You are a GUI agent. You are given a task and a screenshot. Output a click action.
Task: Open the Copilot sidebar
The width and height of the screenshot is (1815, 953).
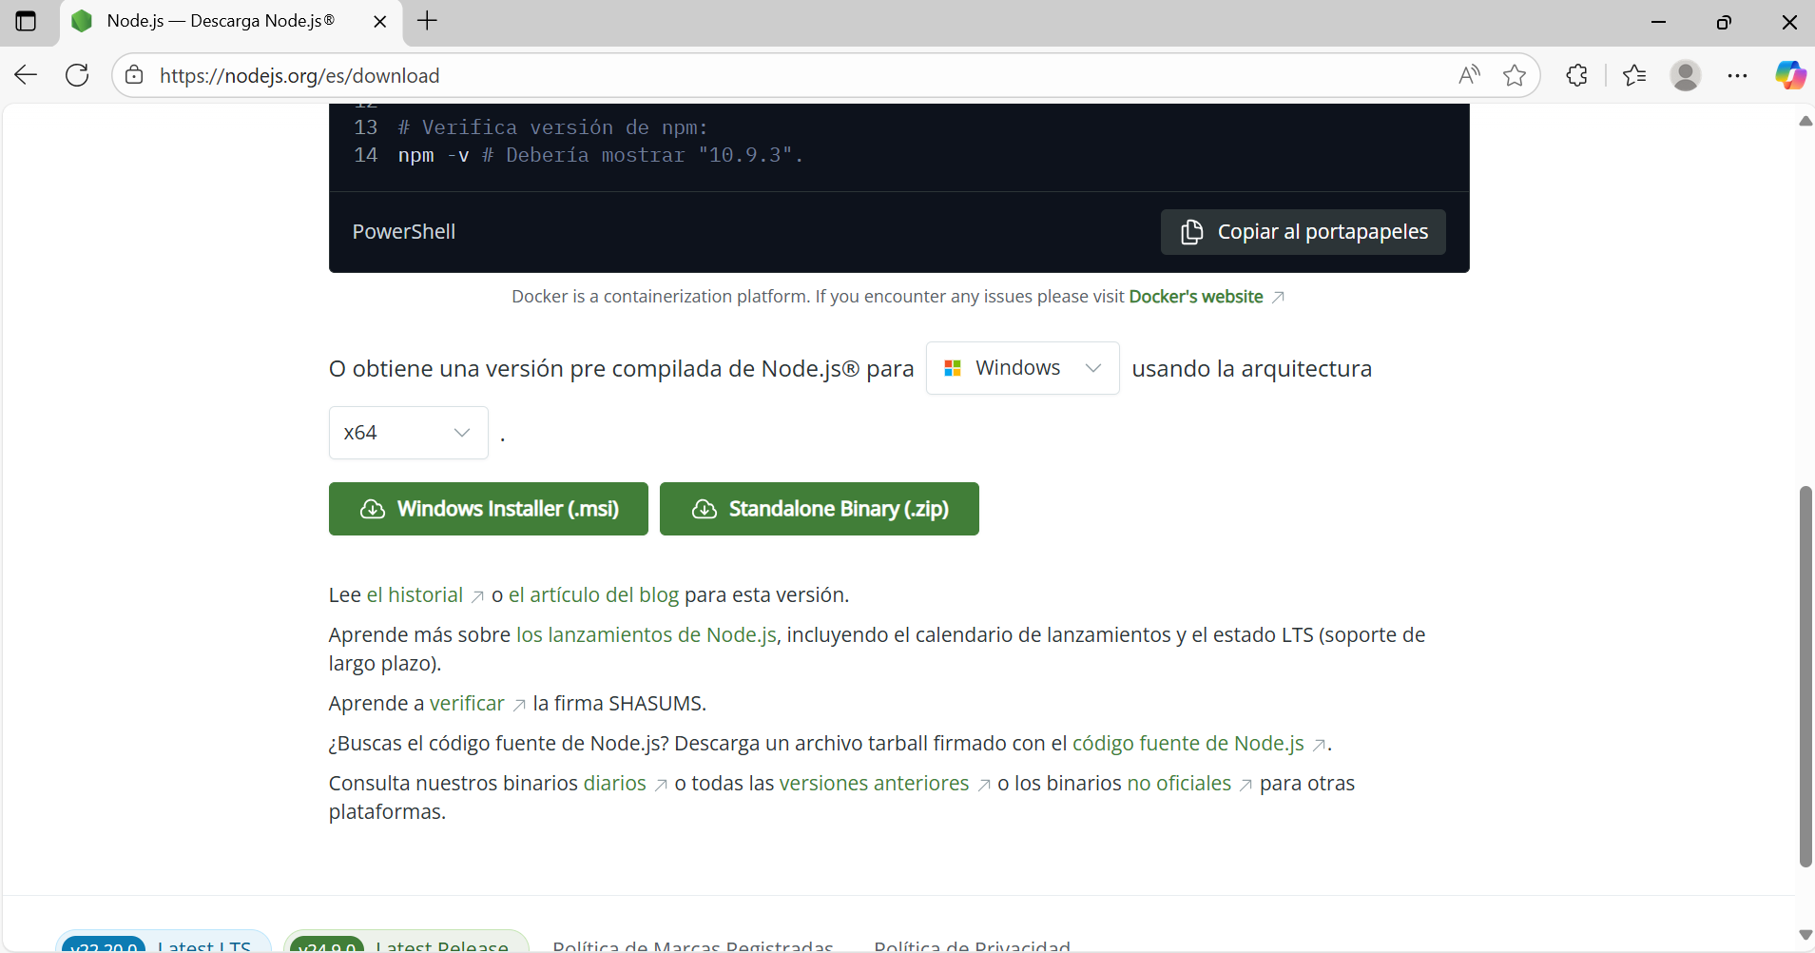point(1791,75)
